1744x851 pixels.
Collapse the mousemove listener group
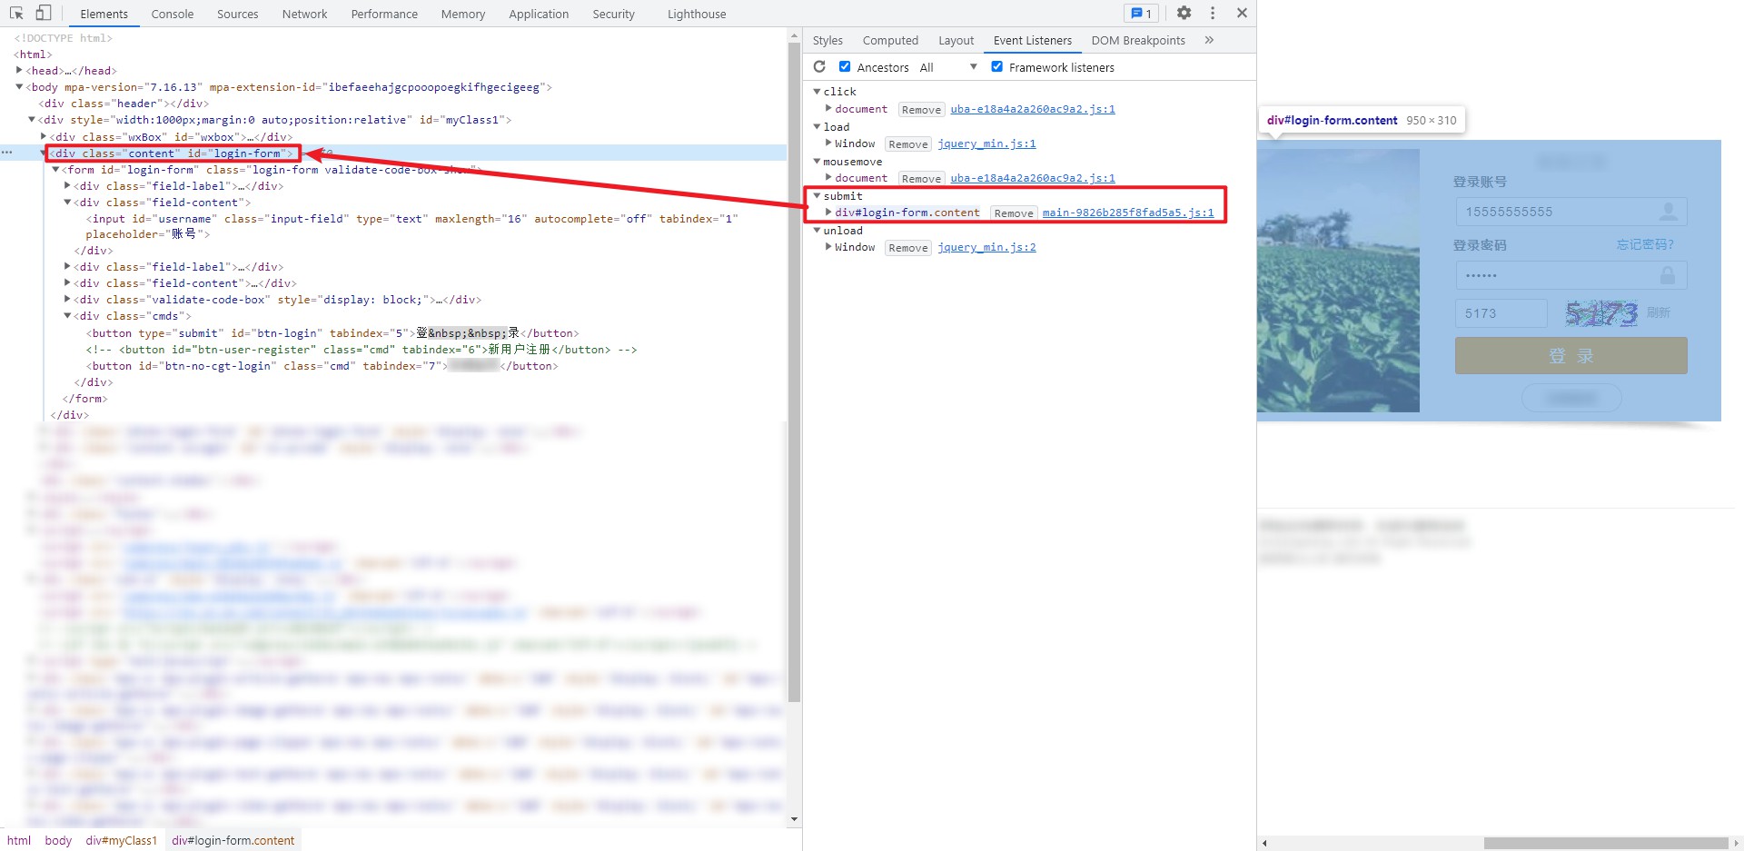click(817, 162)
